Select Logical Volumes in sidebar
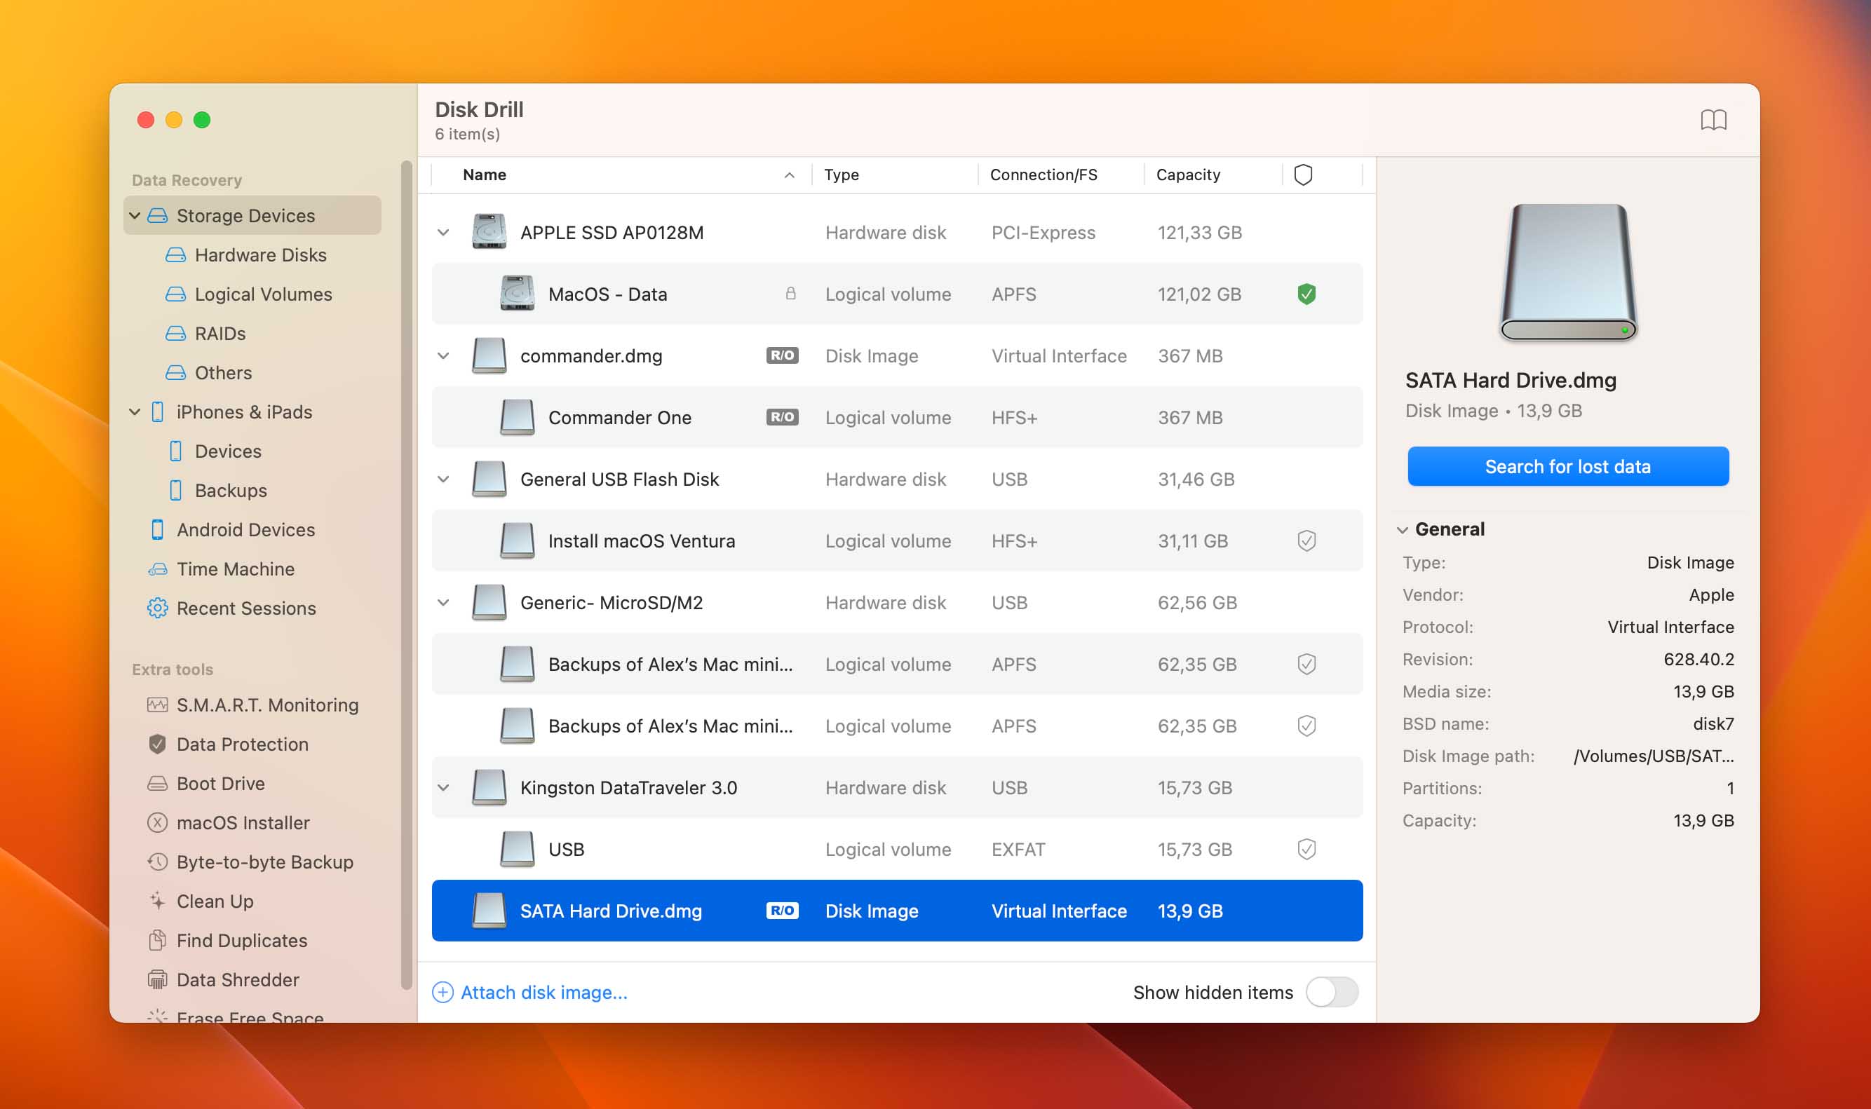The height and width of the screenshot is (1109, 1871). tap(248, 294)
